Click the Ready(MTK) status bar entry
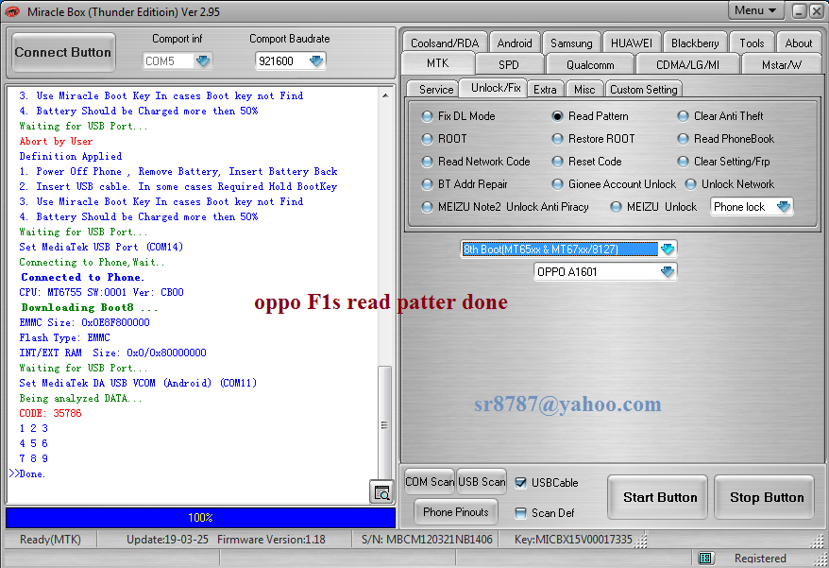 pyautogui.click(x=50, y=540)
